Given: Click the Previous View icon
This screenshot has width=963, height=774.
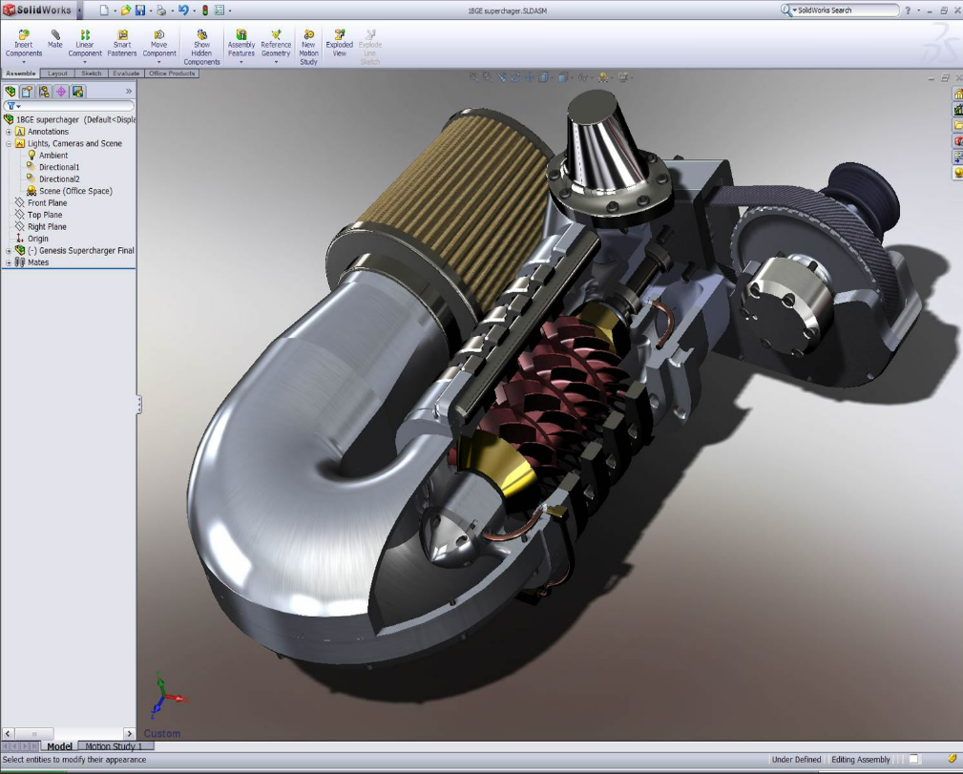Looking at the screenshot, I should click(x=502, y=77).
